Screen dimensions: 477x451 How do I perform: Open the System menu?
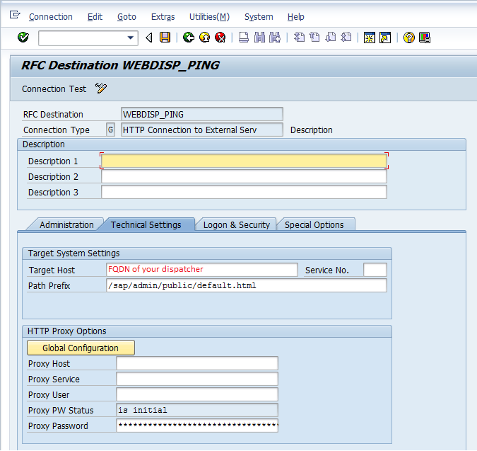[x=259, y=17]
